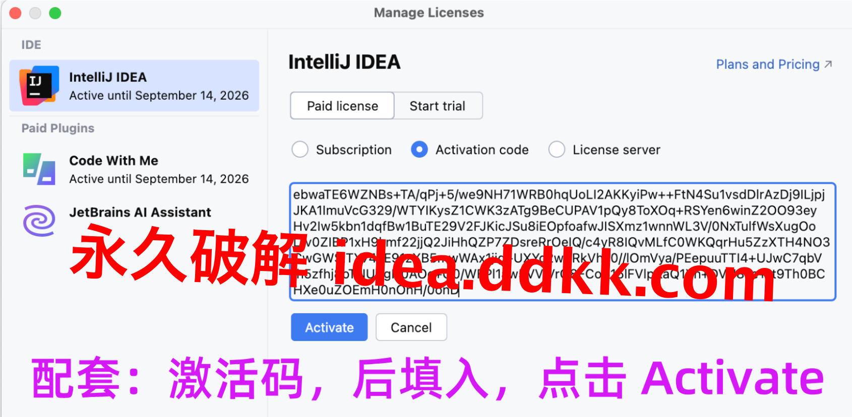The image size is (852, 417).
Task: Click the red close window button
Action: (15, 13)
